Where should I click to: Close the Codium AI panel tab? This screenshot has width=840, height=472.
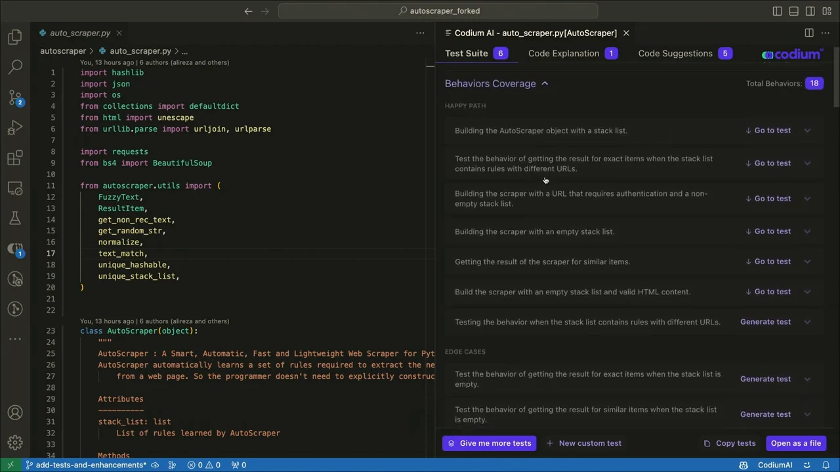(x=626, y=33)
